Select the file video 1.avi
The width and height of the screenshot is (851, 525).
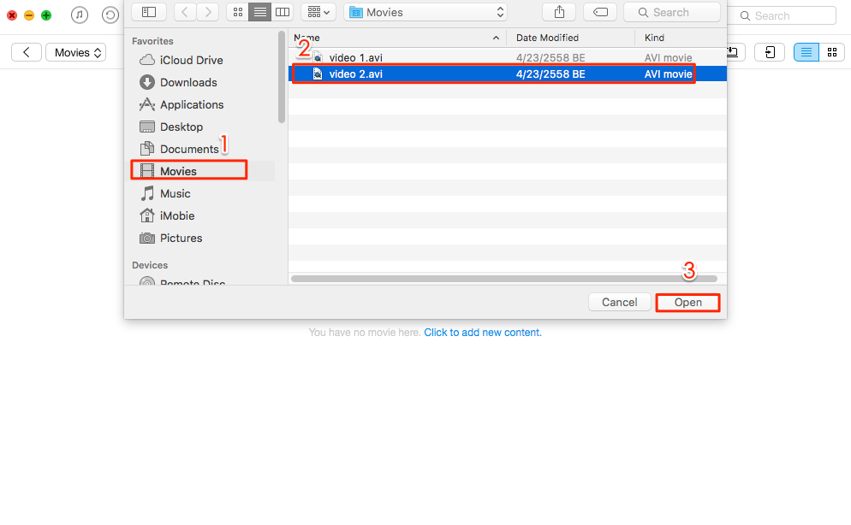(x=508, y=57)
